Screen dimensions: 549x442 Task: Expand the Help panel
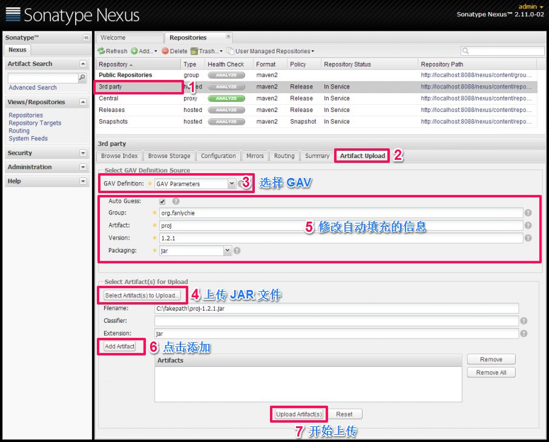83,181
